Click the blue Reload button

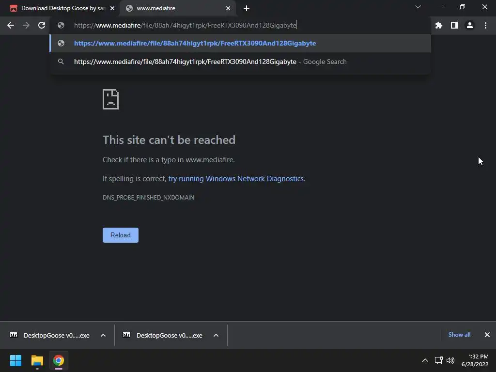(x=121, y=235)
